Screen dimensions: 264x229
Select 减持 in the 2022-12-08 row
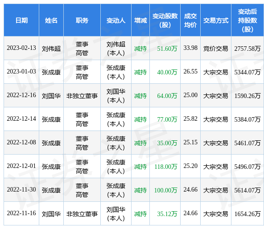coord(140,143)
